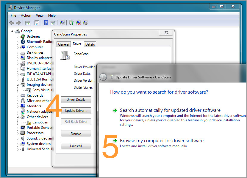Viewport: 247px width, 178px height.
Task: Expand the Keyboards node
Action: (18, 96)
